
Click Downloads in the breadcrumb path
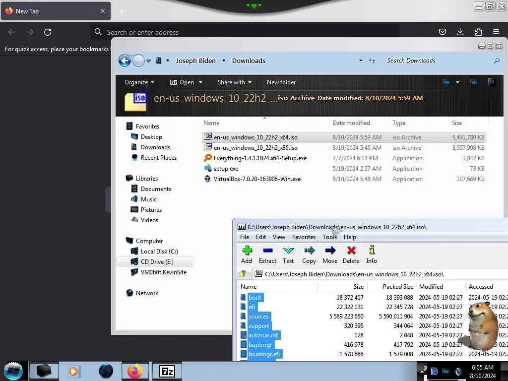249,61
